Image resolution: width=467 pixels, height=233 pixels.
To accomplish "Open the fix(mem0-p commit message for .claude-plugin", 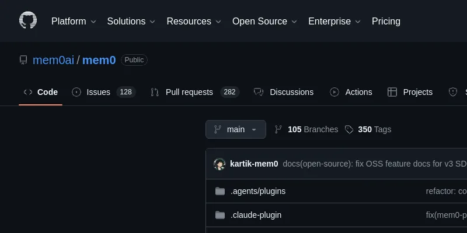I will (x=447, y=215).
